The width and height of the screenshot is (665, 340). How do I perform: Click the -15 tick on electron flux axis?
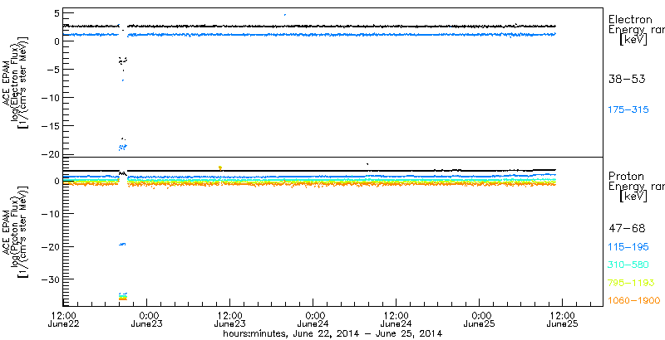click(50, 126)
